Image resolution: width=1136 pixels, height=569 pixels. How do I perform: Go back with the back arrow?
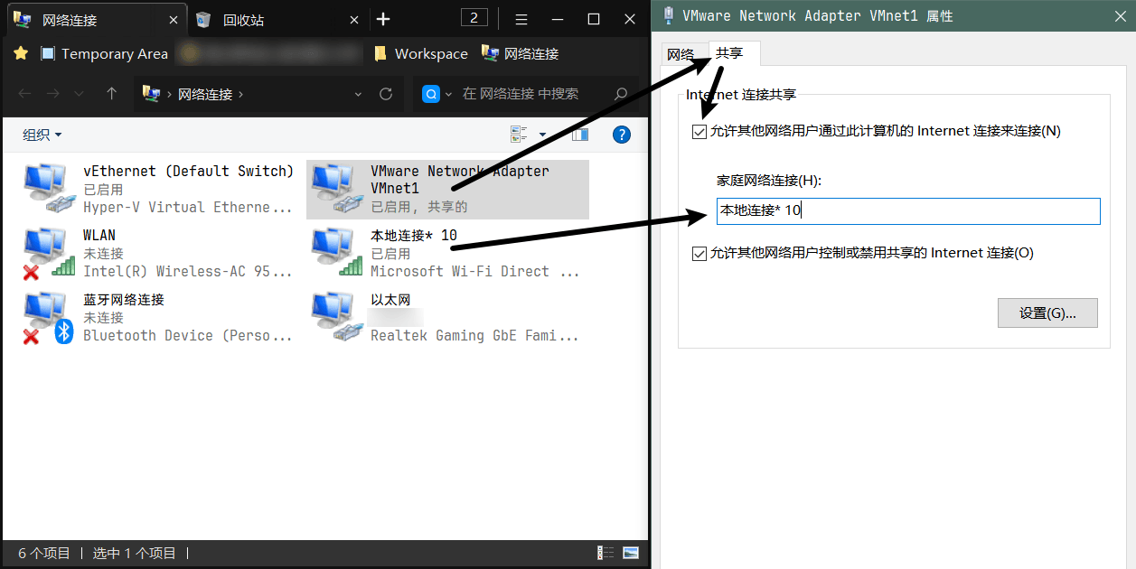pos(24,94)
